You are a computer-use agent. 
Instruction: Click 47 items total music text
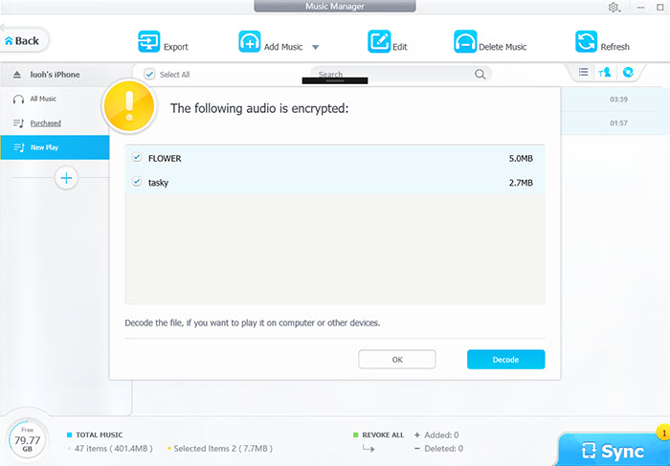113,449
